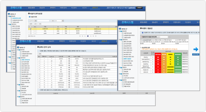Collapse 환경설정 tree node in user management window
206x112 pixels.
coord(8,16)
